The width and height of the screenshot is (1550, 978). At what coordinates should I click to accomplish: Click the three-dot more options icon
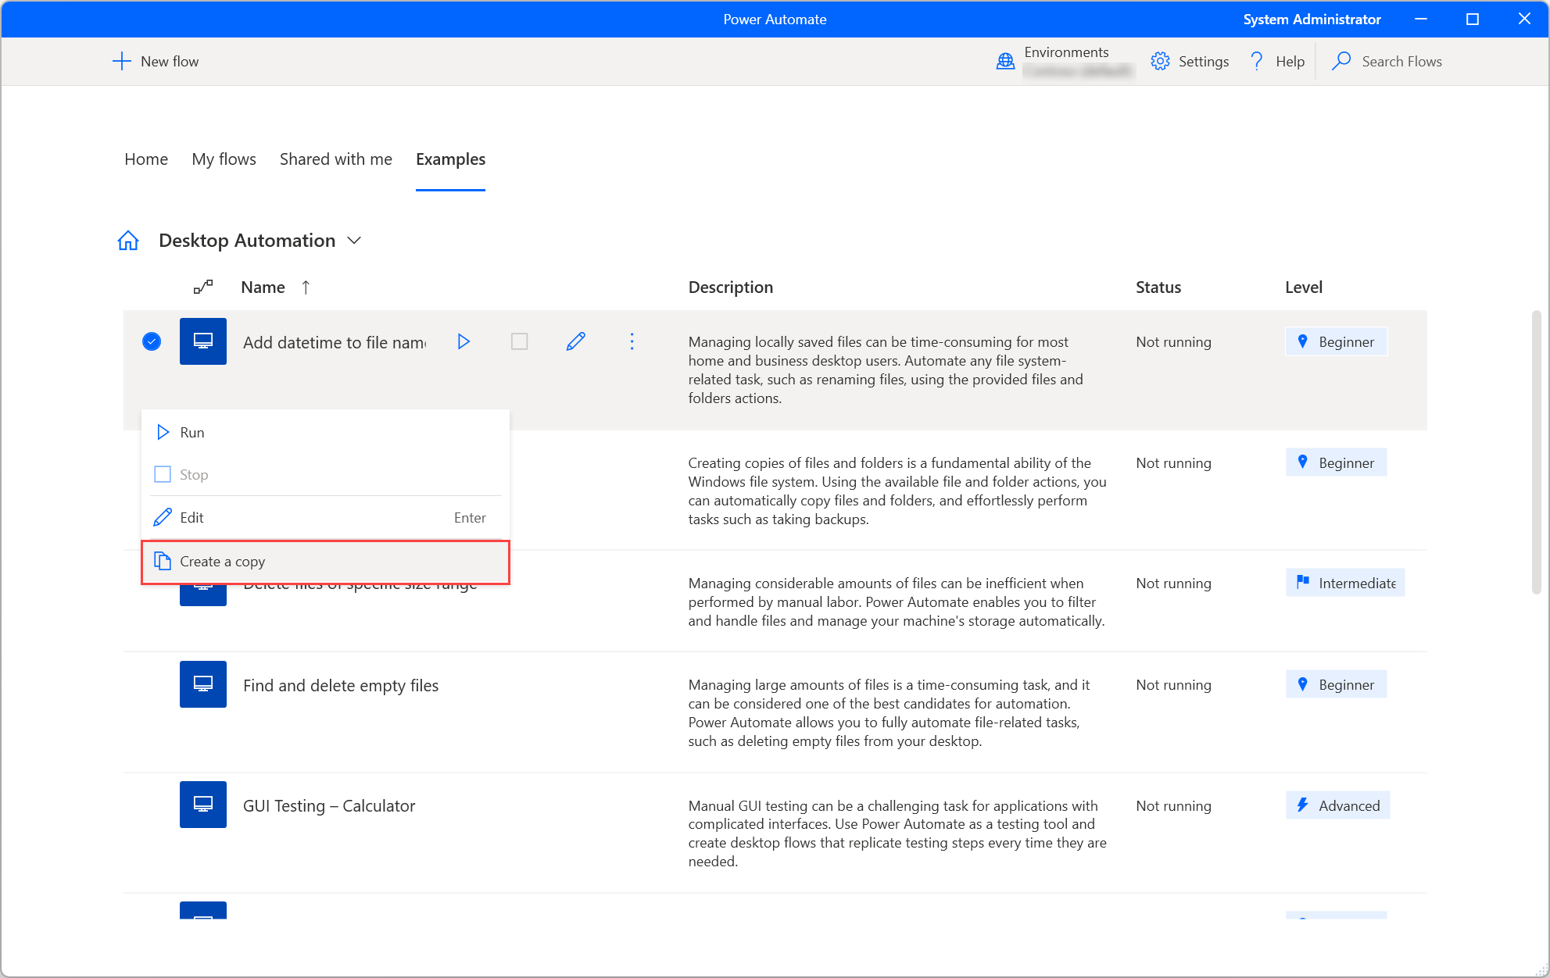point(632,341)
